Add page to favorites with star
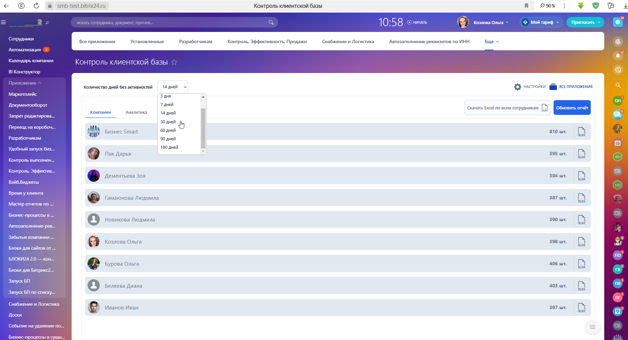Screen dimensions: 628x340 174,62
